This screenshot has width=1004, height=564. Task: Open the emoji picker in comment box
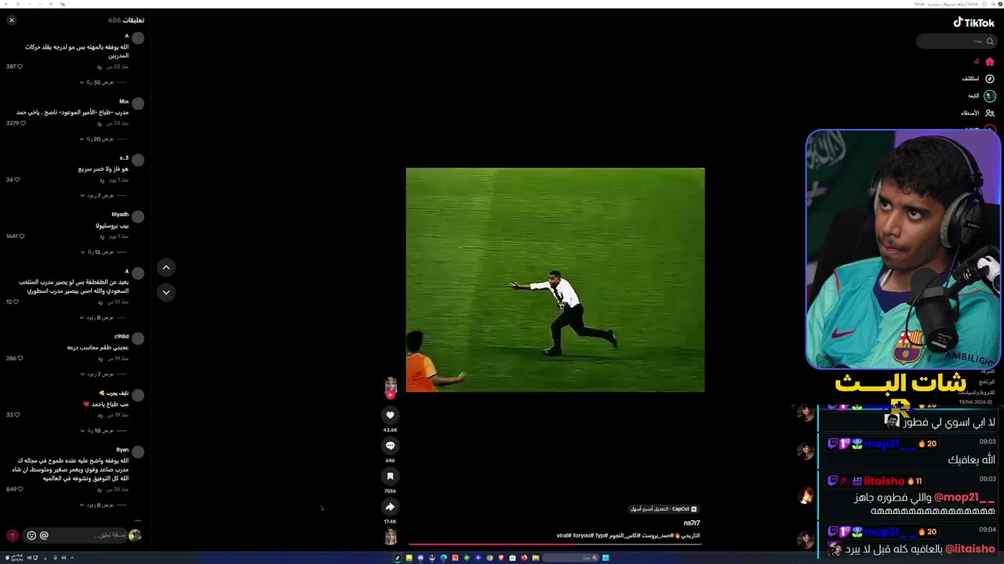(x=31, y=536)
